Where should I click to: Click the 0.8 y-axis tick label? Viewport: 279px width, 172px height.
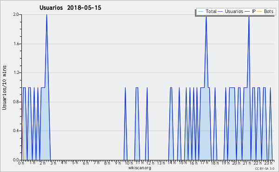click(16, 102)
